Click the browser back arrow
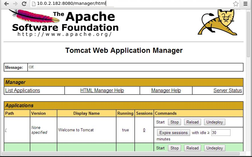The image size is (252, 157). (6, 4)
